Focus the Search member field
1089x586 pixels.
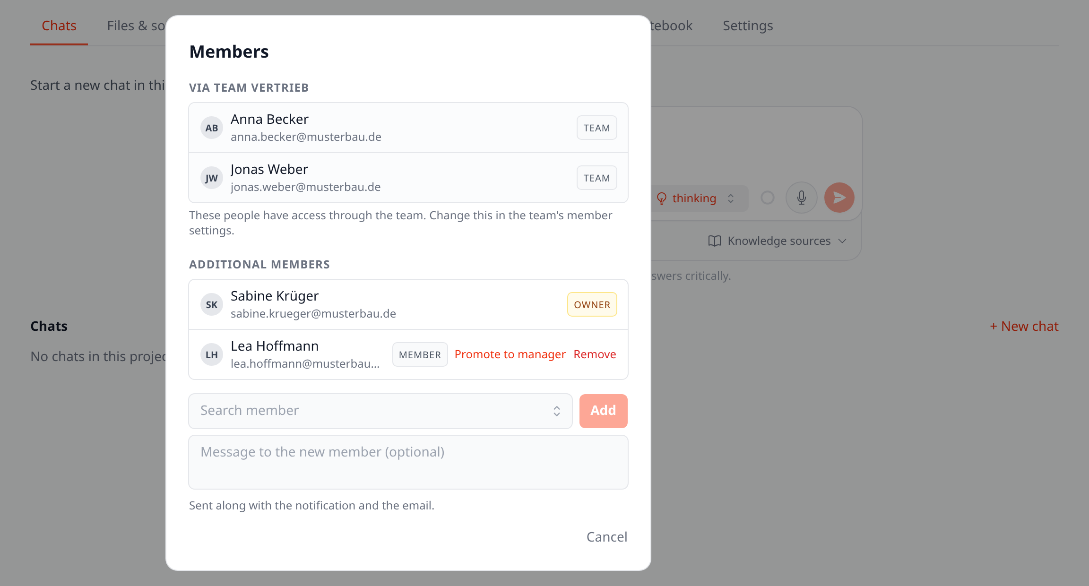[x=380, y=411]
